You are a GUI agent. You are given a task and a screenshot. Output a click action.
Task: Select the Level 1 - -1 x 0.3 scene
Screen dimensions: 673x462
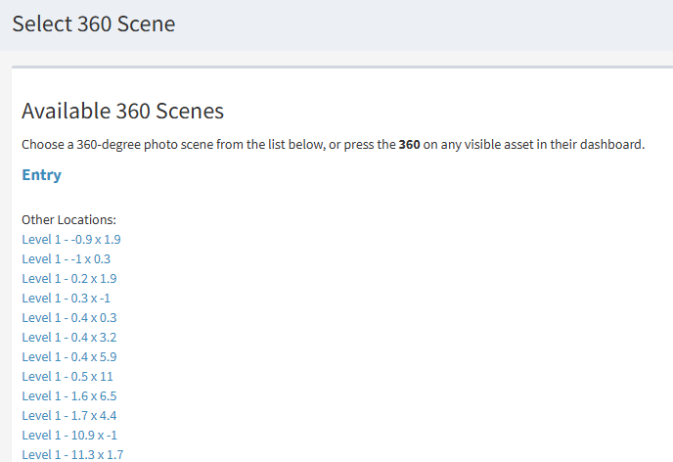coord(66,258)
